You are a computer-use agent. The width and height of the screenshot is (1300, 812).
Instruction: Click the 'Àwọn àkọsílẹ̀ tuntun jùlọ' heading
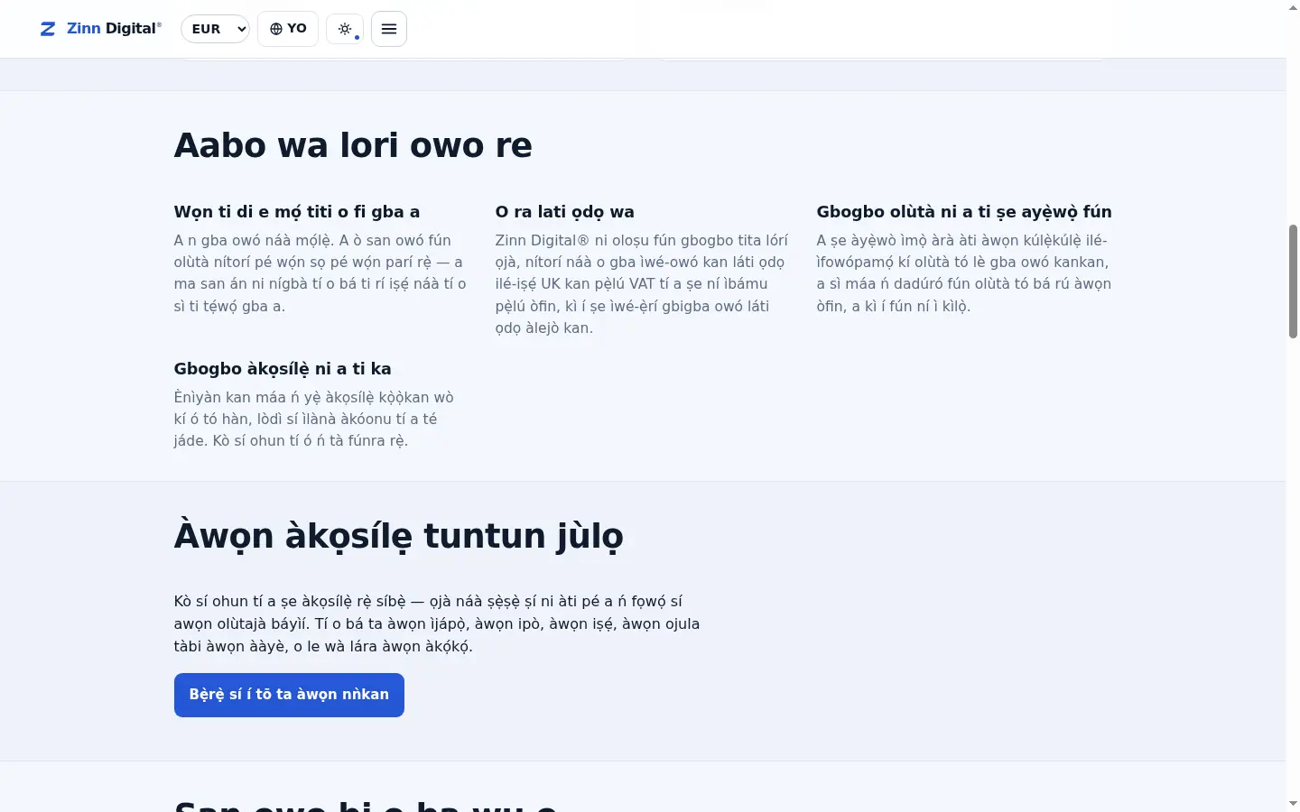tap(398, 536)
